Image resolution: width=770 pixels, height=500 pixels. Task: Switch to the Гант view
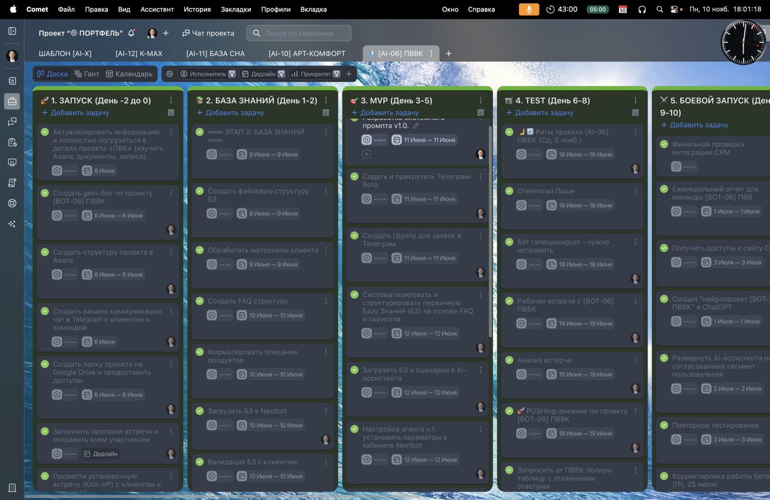click(87, 74)
